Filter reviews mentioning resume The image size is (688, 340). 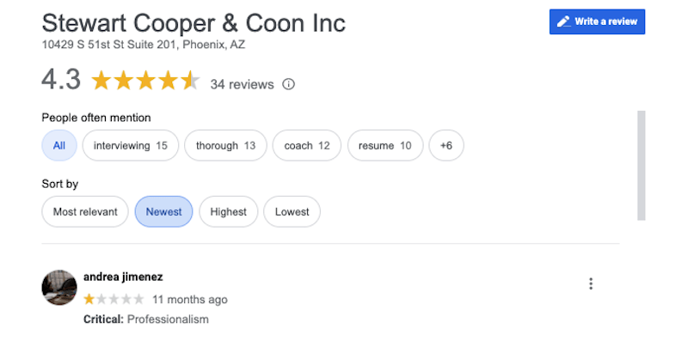pos(385,145)
